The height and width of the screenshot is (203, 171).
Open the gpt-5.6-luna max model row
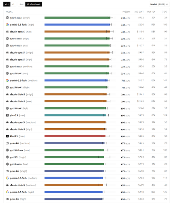click(x=87, y=150)
